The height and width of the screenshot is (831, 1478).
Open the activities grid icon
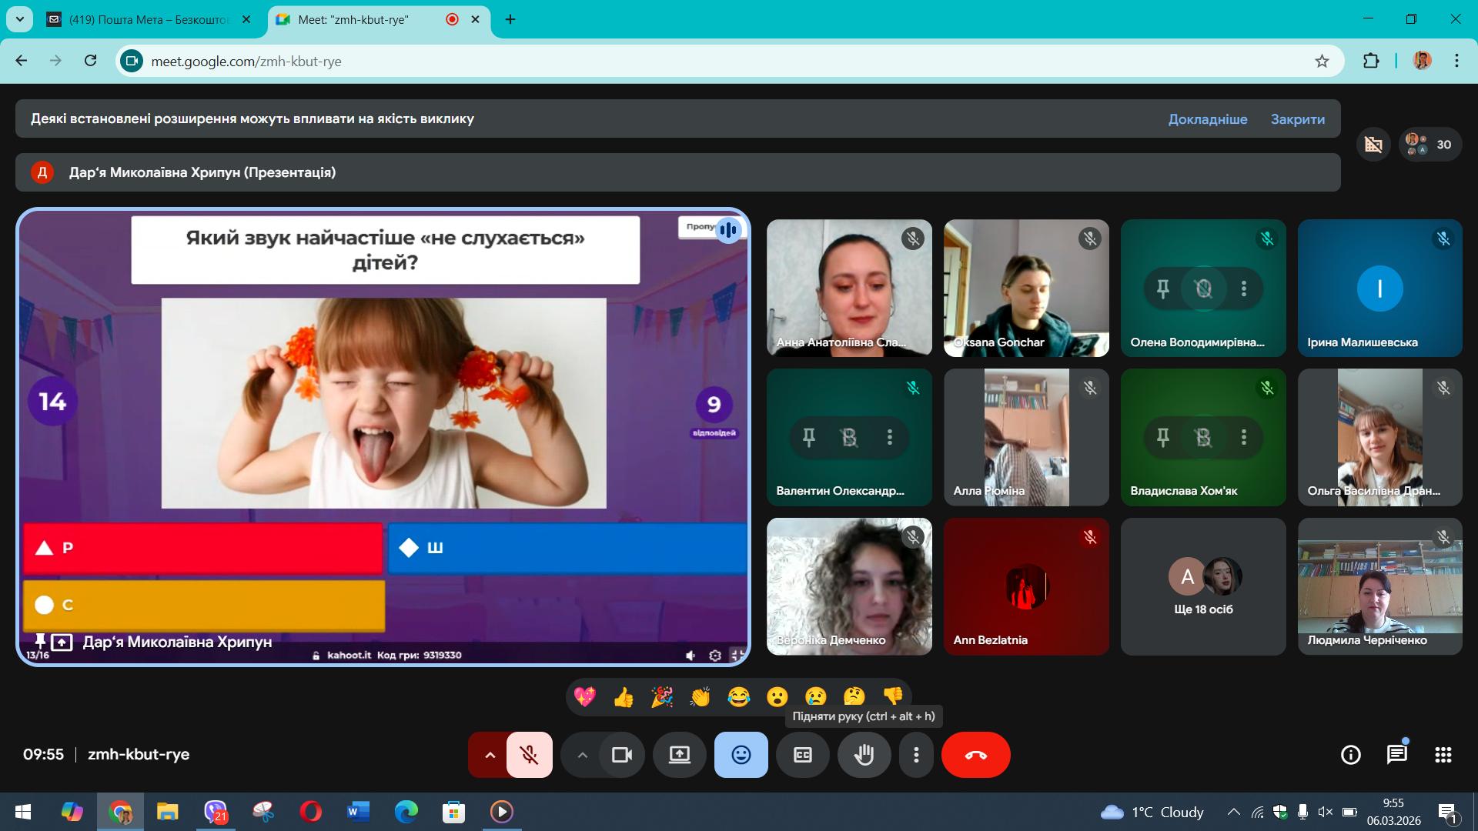click(1443, 755)
